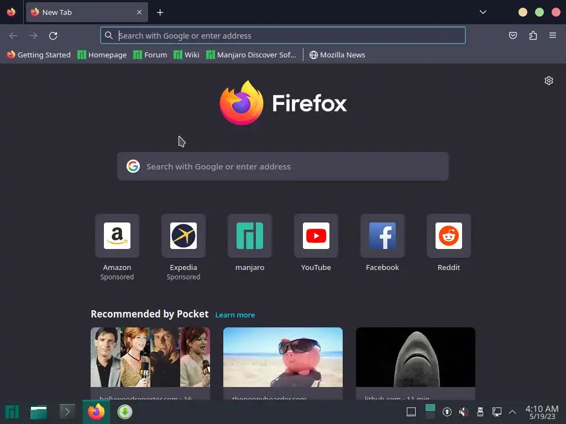
Task: Click the forward navigation arrow
Action: tap(33, 36)
